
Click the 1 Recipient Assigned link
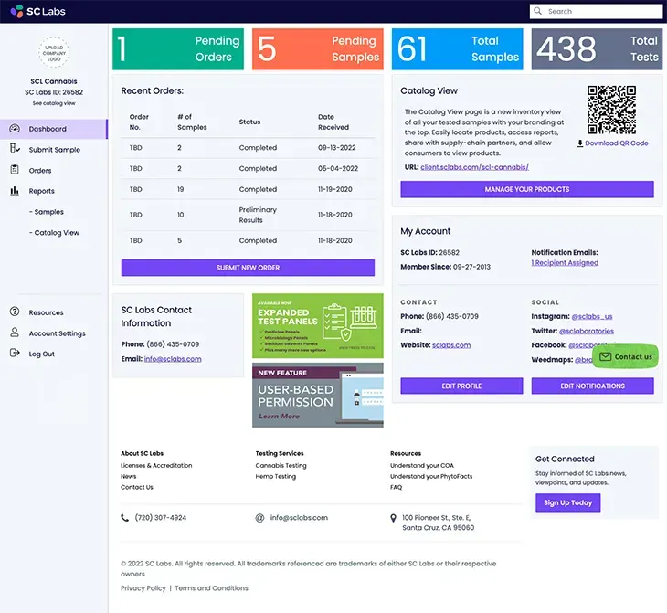tap(565, 263)
